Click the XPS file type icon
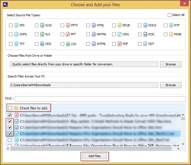 click(x=16, y=25)
